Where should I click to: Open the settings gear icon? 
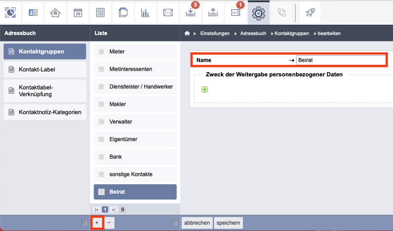coord(259,13)
